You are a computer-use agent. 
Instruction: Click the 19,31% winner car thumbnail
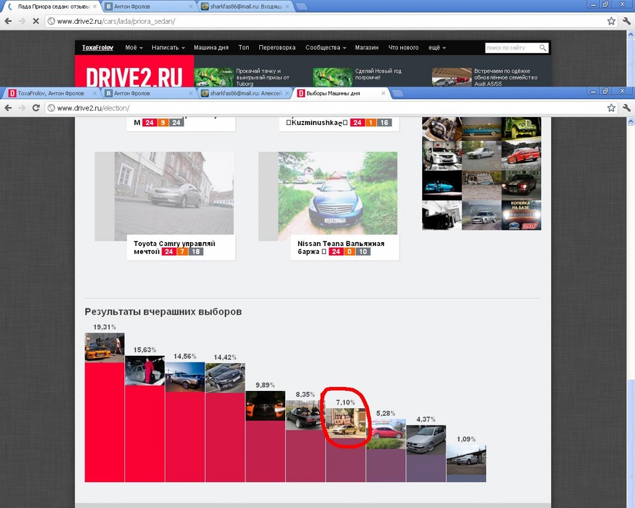105,347
